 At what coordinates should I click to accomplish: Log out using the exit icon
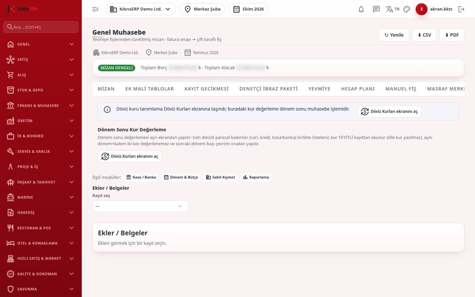point(461,9)
